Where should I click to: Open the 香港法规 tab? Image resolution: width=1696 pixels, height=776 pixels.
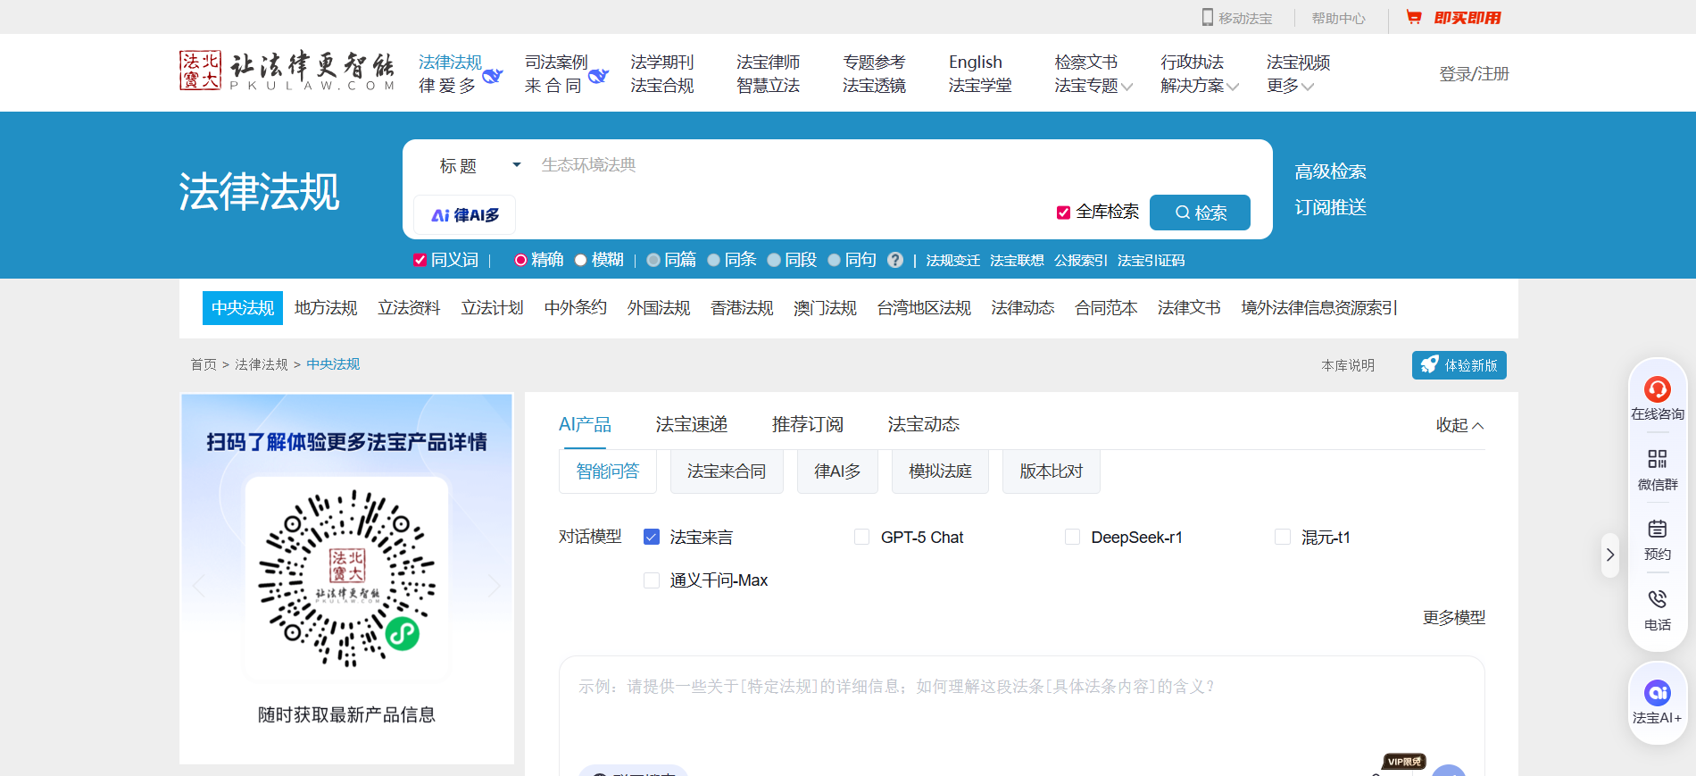pyautogui.click(x=742, y=308)
